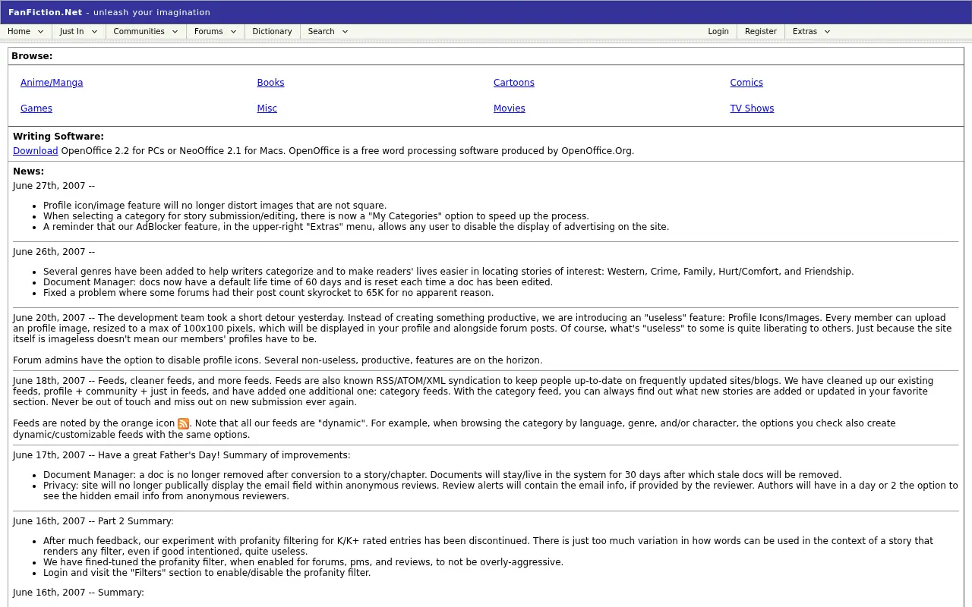Viewport: 972px width, 607px height.
Task: Browse the Games category
Action: tap(36, 109)
